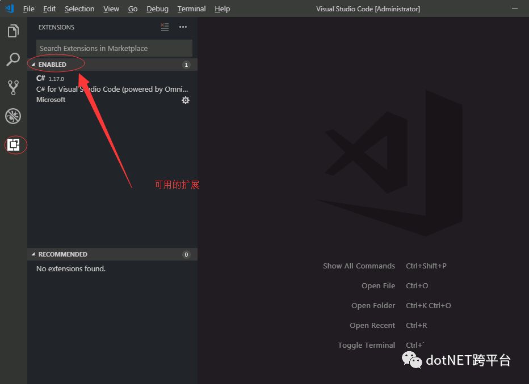Focus the Search Extensions in Marketplace field
The image size is (529, 384).
click(114, 48)
